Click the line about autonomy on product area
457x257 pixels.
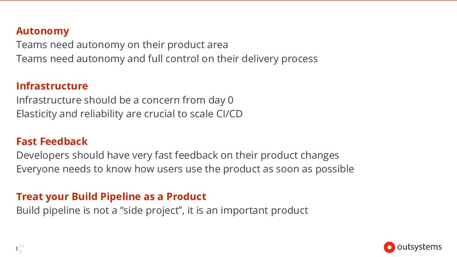122,45
